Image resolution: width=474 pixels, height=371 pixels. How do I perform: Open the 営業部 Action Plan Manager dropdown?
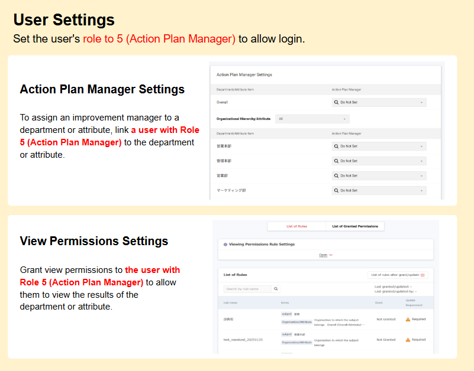379,175
